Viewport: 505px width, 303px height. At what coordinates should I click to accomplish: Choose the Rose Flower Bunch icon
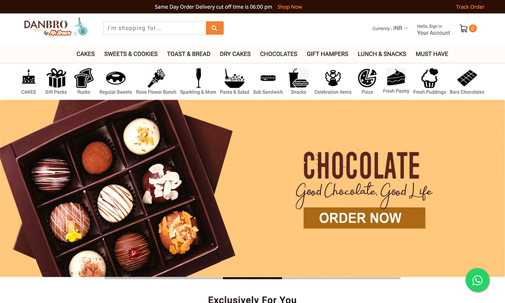pyautogui.click(x=156, y=78)
